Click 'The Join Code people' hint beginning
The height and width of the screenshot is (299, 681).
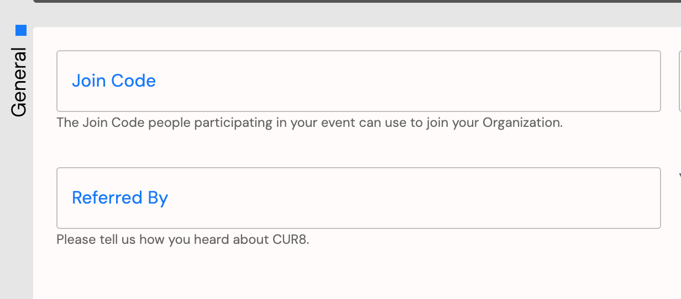point(124,122)
